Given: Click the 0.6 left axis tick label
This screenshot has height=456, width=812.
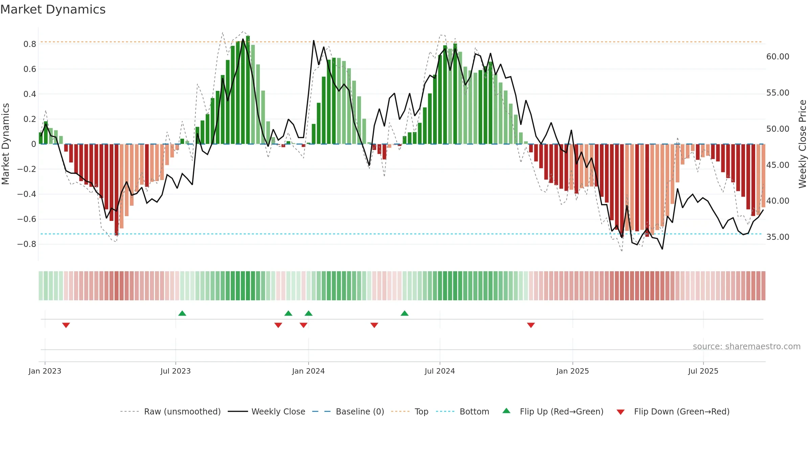Looking at the screenshot, I should point(30,69).
